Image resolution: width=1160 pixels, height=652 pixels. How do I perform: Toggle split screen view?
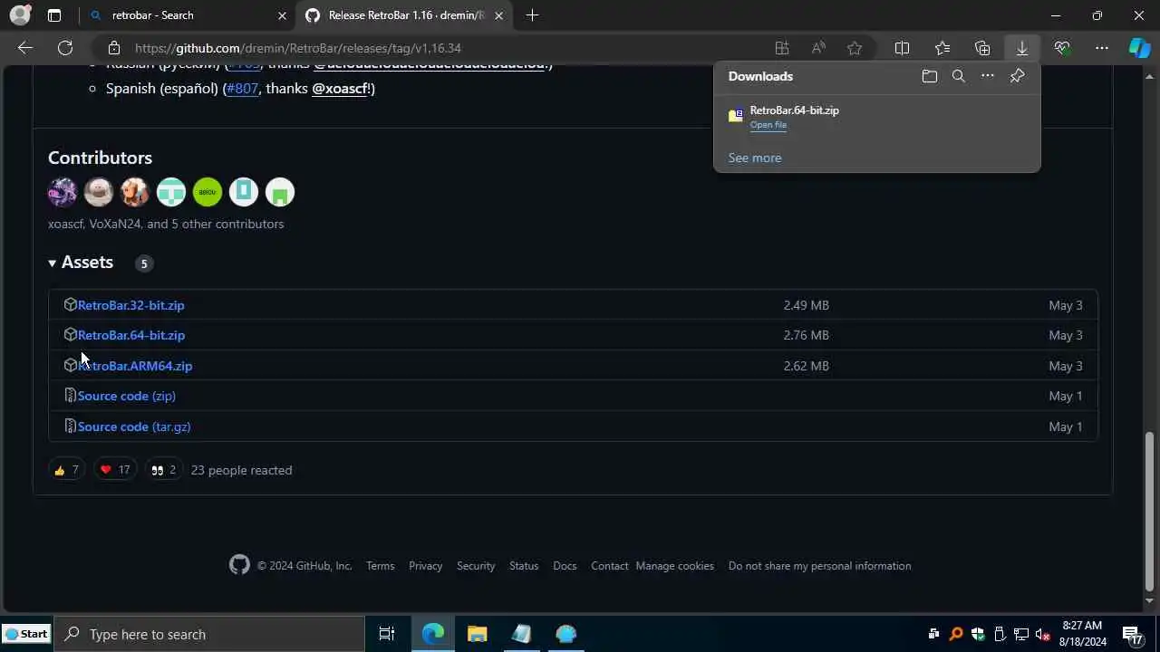click(902, 48)
